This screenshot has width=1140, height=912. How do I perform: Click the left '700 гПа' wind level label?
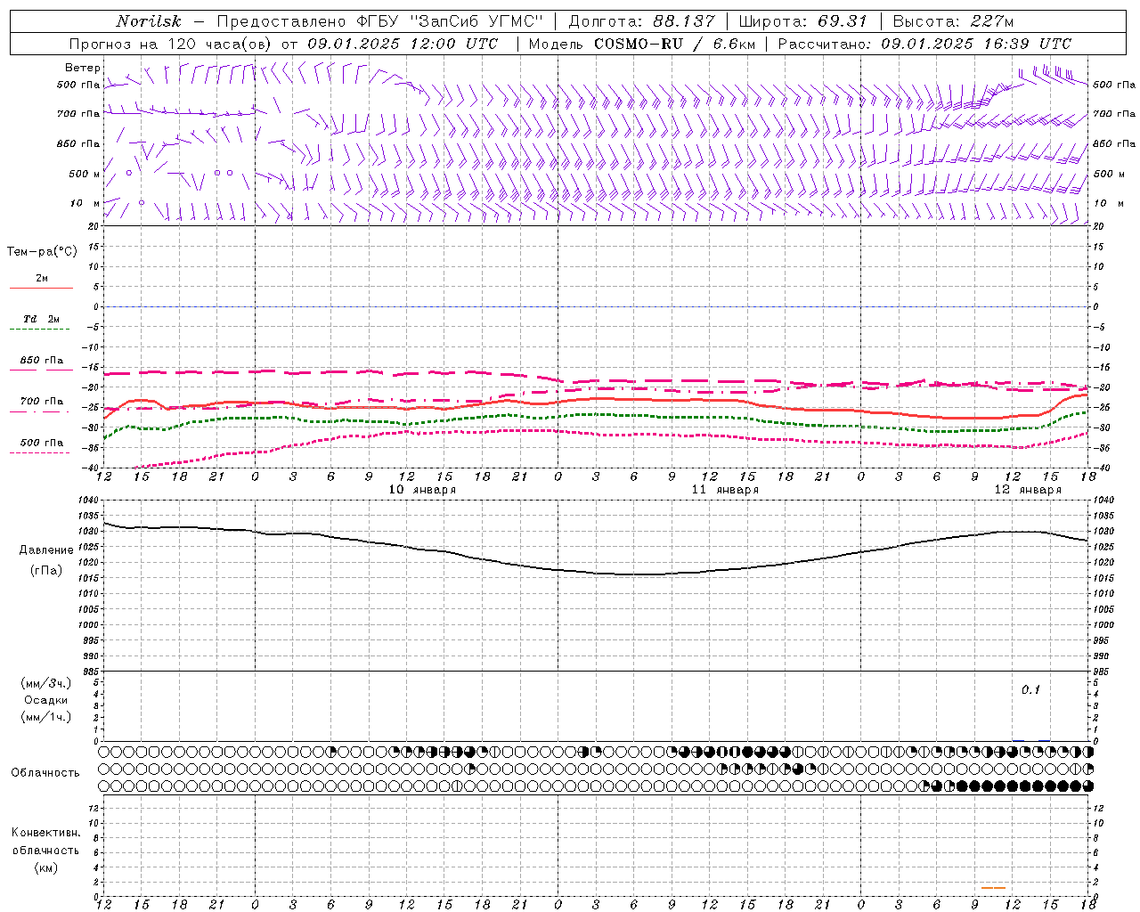tap(78, 114)
